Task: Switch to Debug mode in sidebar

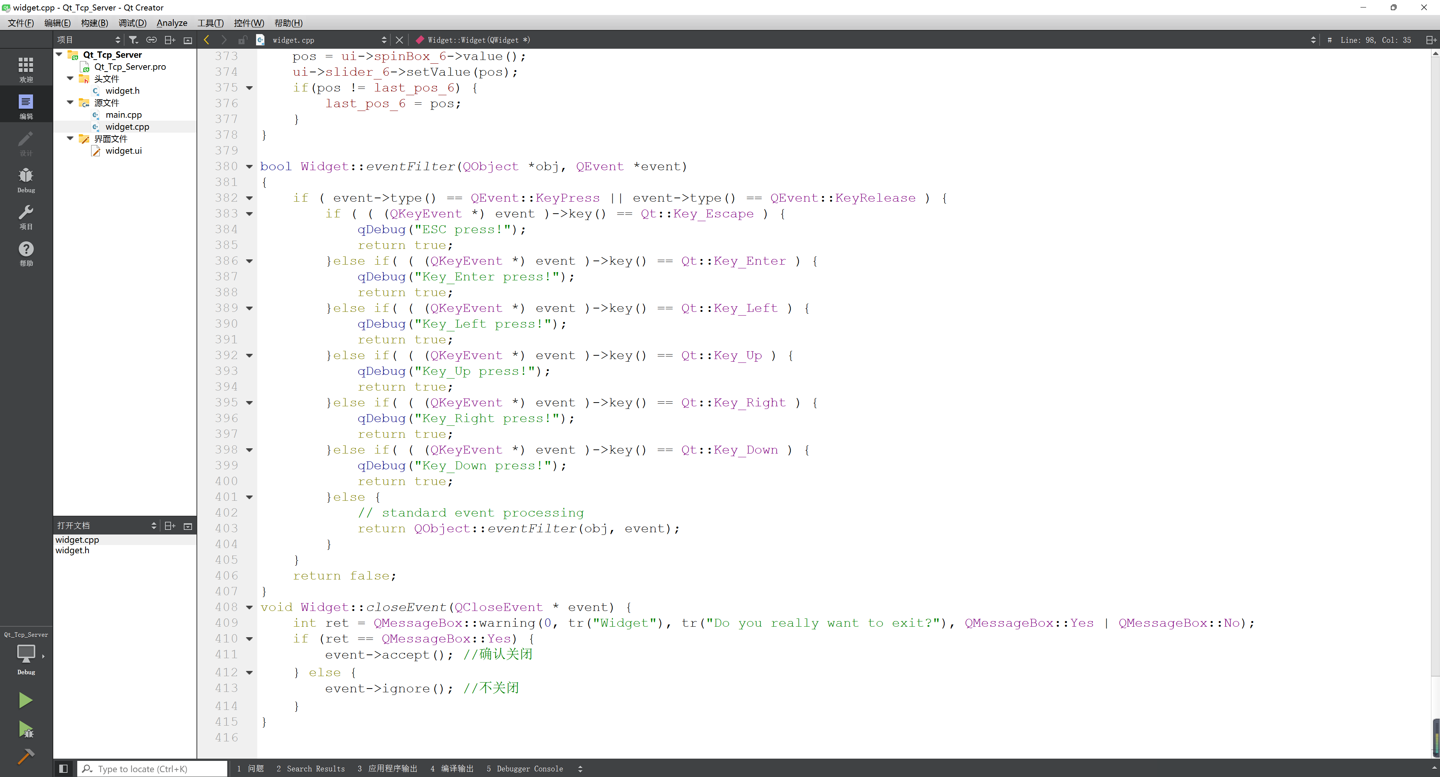Action: 26,179
